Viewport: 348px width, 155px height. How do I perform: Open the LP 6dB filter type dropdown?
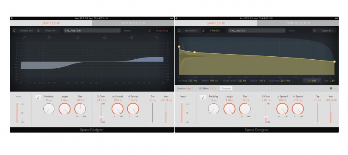click(x=312, y=80)
